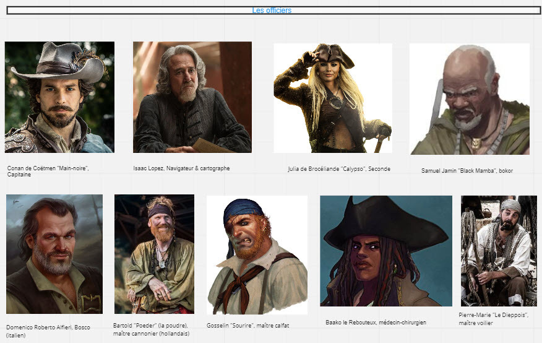Click caption "Bartold "Poeder" (la poudre), maître cannonier"

point(151,329)
